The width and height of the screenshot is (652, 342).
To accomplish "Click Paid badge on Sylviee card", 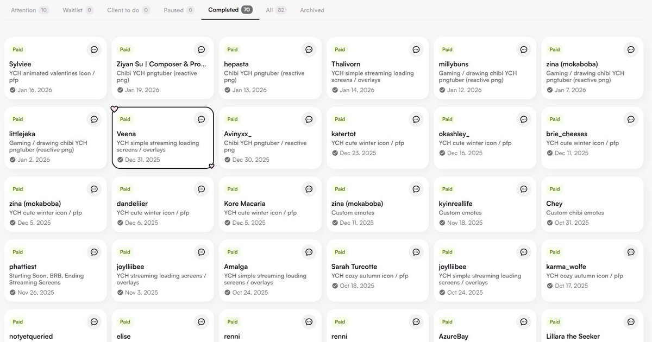I will tap(18, 49).
